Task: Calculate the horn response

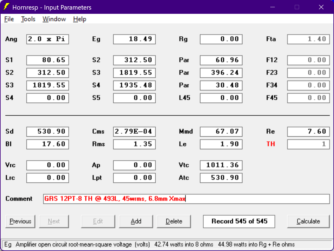Action: (308, 221)
